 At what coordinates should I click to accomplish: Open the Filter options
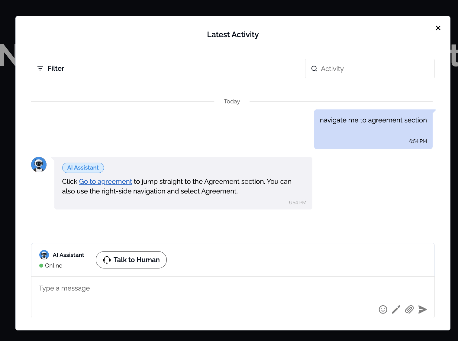coord(51,69)
